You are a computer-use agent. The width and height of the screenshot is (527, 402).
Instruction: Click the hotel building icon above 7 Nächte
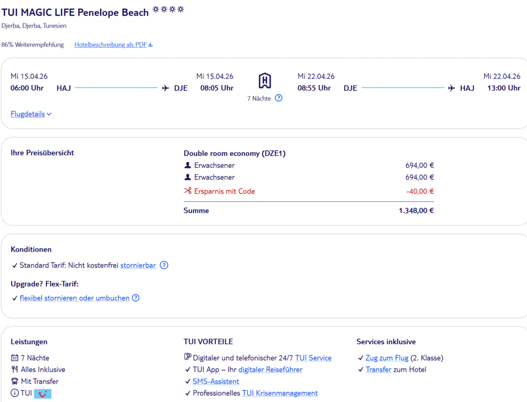(265, 80)
